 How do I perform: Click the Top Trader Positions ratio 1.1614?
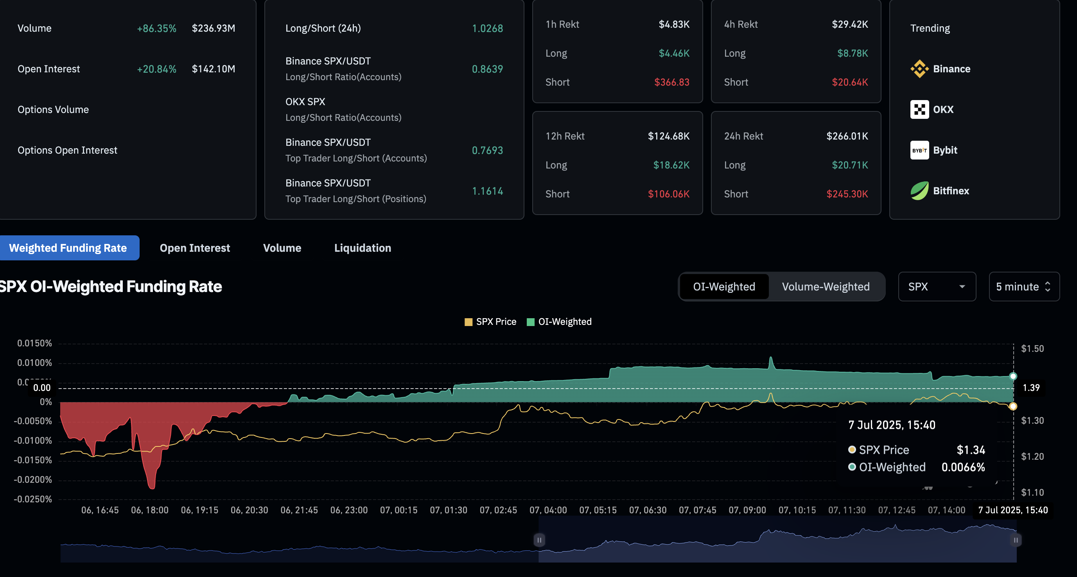pos(488,191)
